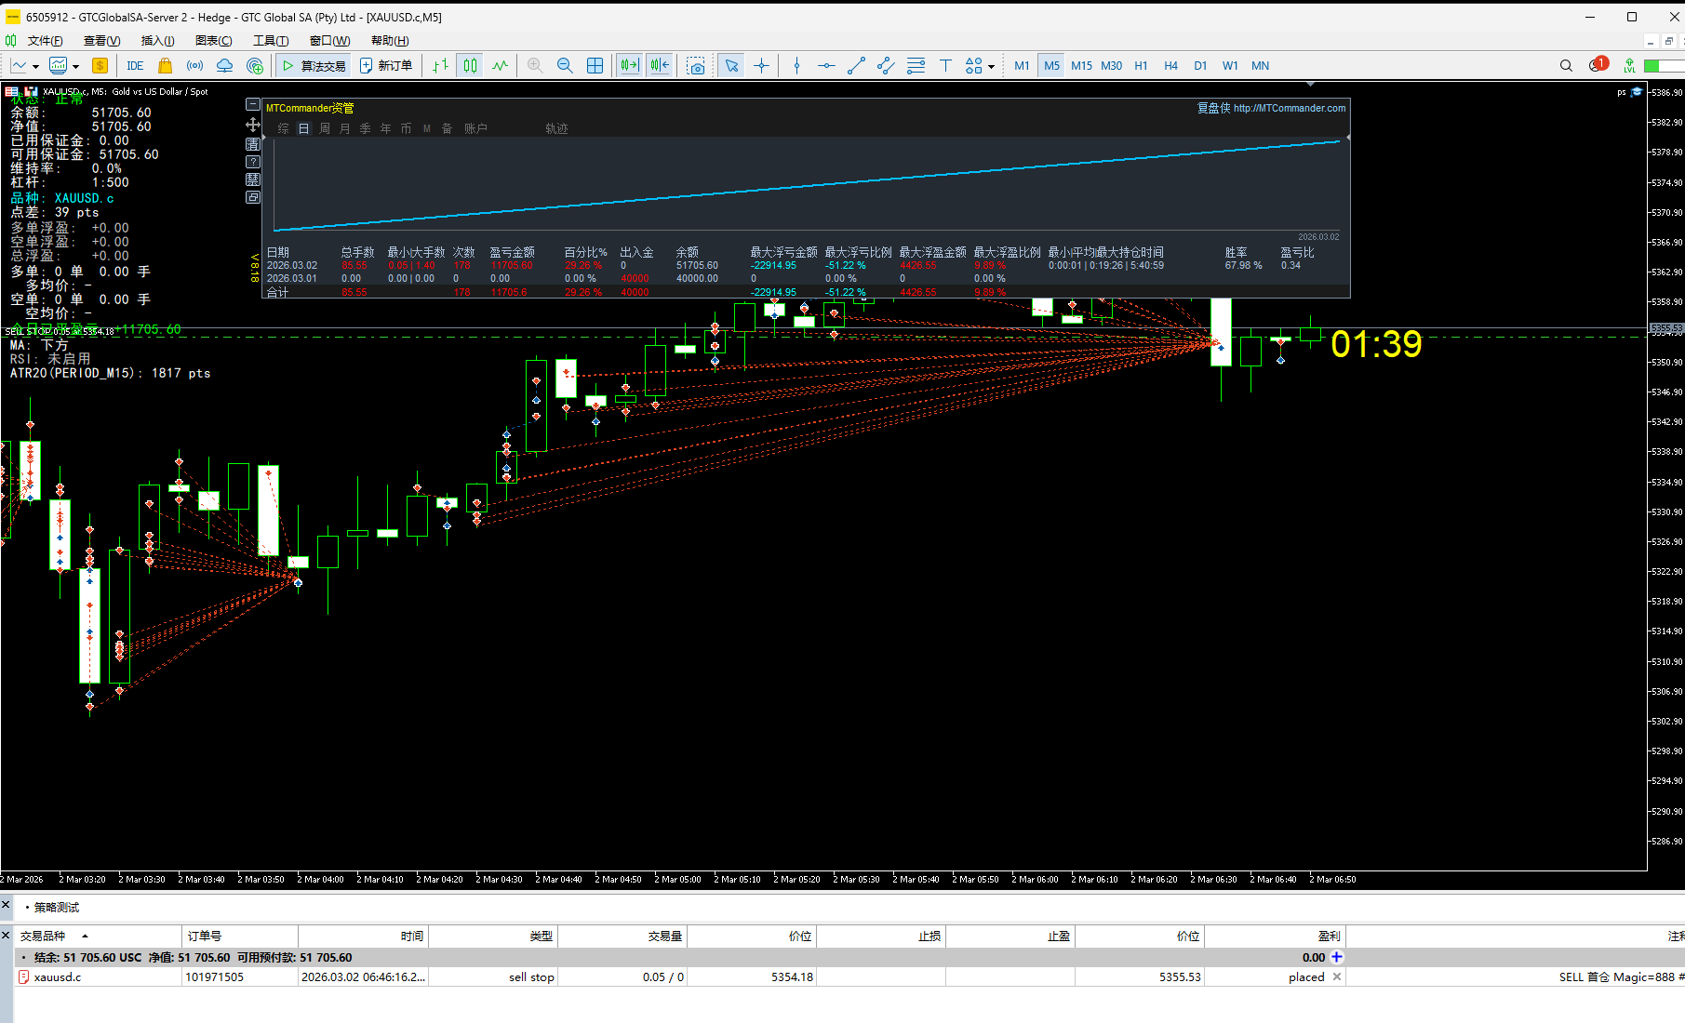
Task: Click the gold dollar Trade icon
Action: (100, 65)
